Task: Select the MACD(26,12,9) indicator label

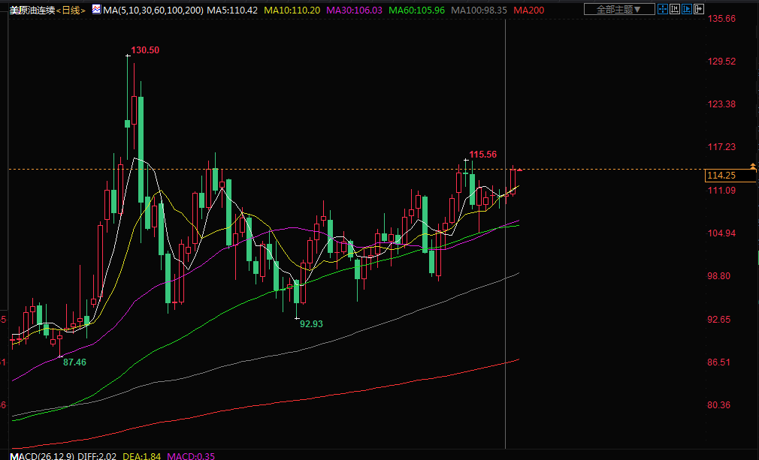Action: [36, 455]
